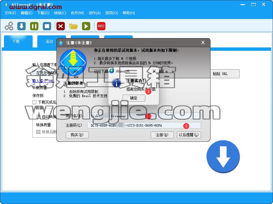Delete task with red X toolbar icon
Screen dimensions: 273x204
click(61, 26)
